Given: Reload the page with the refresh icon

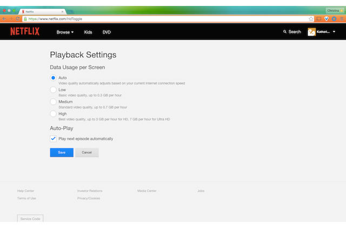Looking at the screenshot, I should point(18,18).
